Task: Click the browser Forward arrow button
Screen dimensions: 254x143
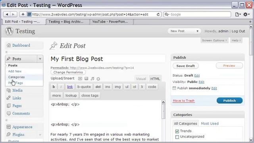Action: (13, 14)
